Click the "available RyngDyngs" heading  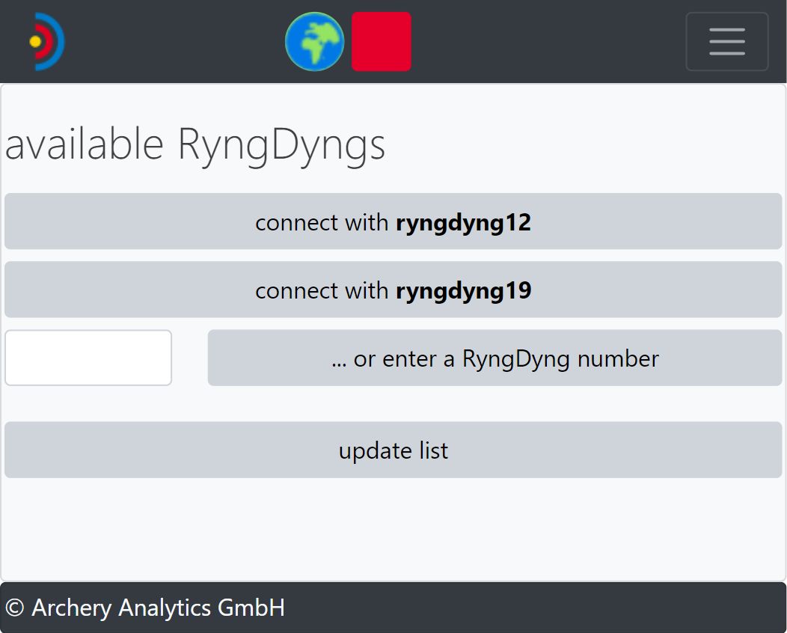[x=195, y=144]
